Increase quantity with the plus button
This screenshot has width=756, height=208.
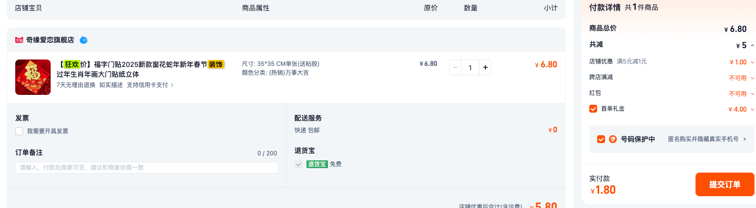point(485,67)
